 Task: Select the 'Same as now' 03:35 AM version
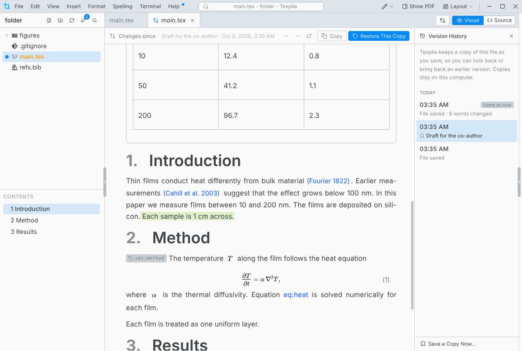click(x=467, y=109)
